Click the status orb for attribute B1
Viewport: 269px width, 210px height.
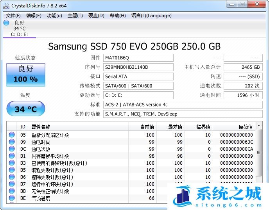click(x=12, y=156)
